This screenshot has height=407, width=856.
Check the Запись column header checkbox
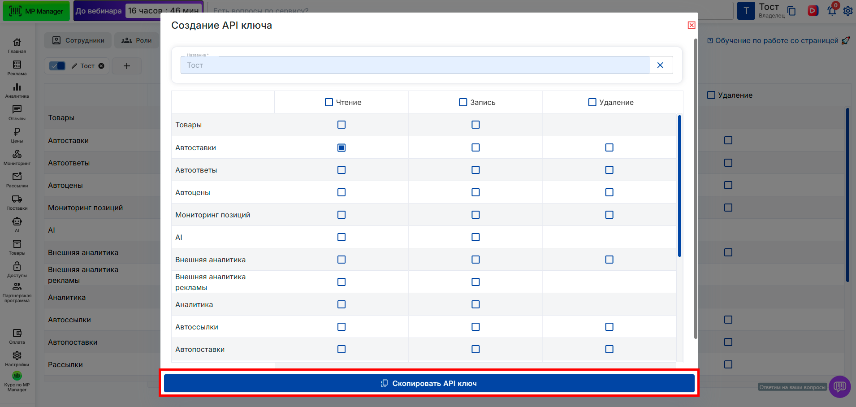click(x=463, y=102)
